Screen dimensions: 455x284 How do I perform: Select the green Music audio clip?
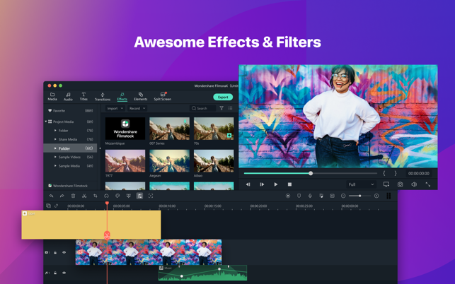coord(202,273)
